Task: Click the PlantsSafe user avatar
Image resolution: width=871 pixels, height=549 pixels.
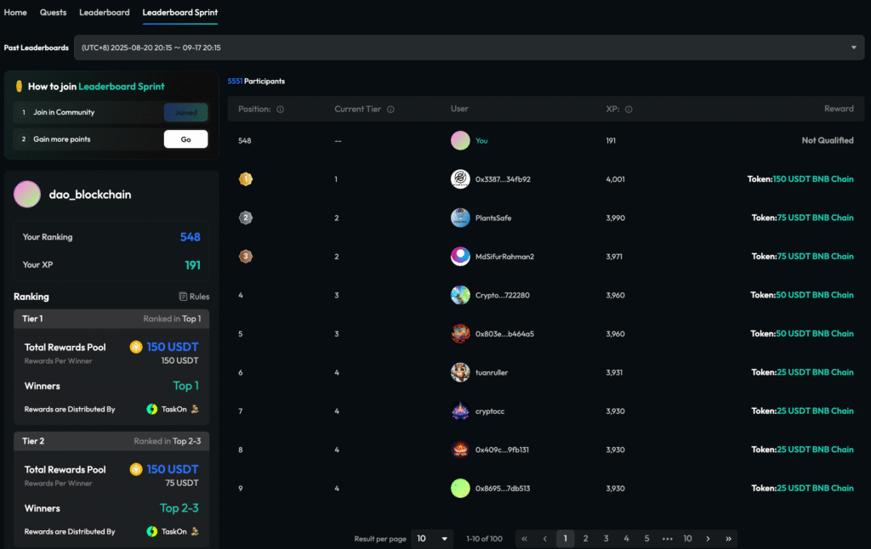Action: [x=460, y=218]
